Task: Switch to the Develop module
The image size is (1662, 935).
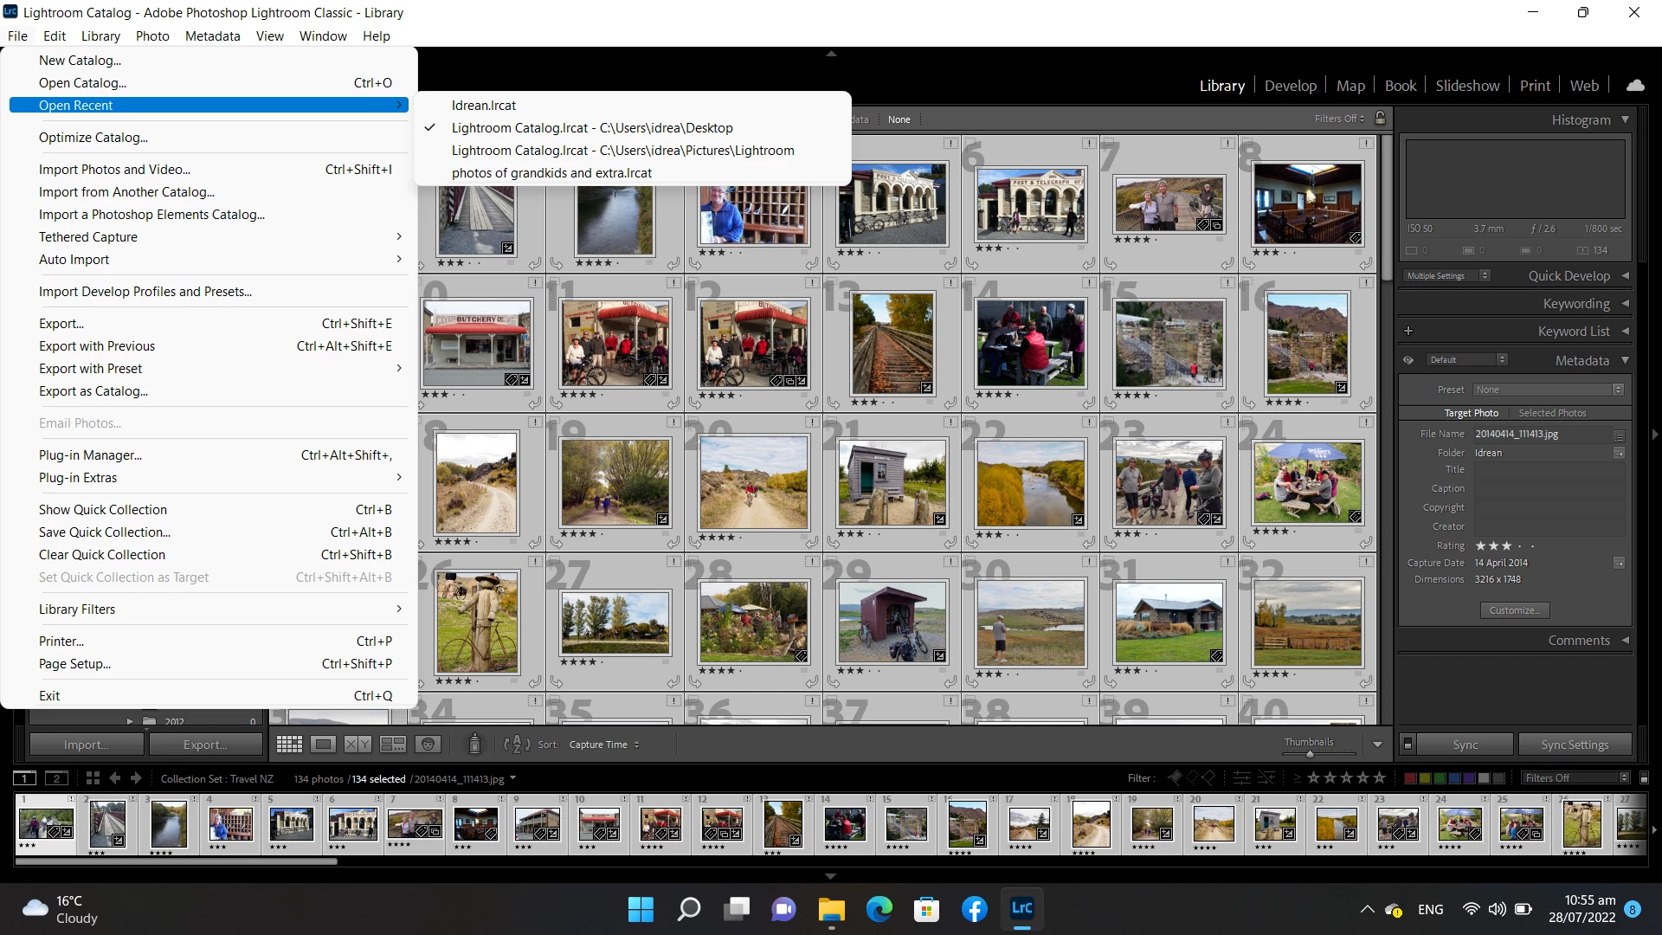Action: [x=1290, y=86]
